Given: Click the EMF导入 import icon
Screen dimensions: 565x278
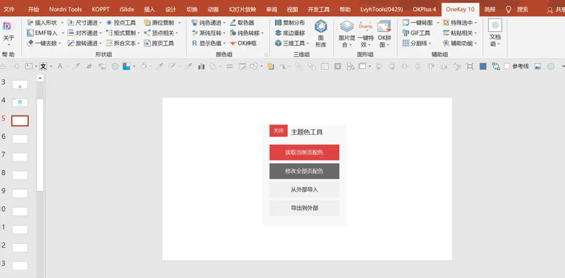Looking at the screenshot, I should [31, 33].
